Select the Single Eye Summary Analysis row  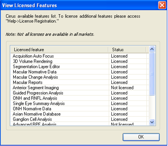tap(80, 104)
